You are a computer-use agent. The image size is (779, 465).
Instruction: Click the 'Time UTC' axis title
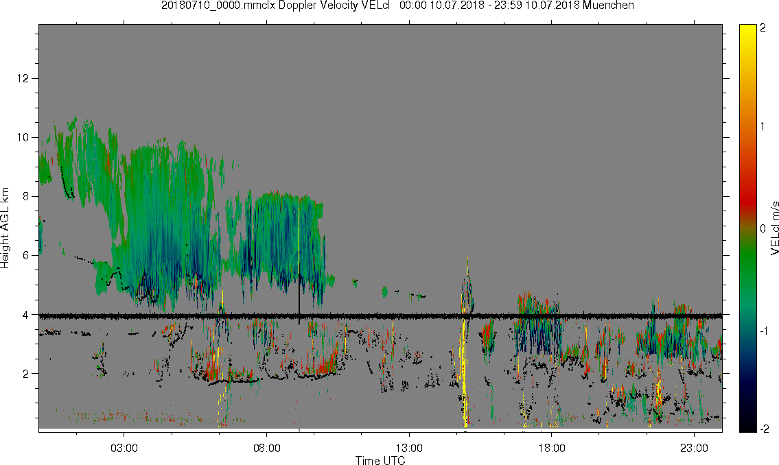(x=380, y=460)
